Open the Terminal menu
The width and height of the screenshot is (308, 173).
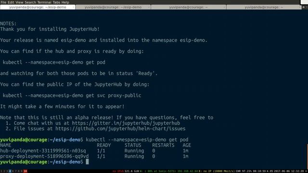pos(44,2)
